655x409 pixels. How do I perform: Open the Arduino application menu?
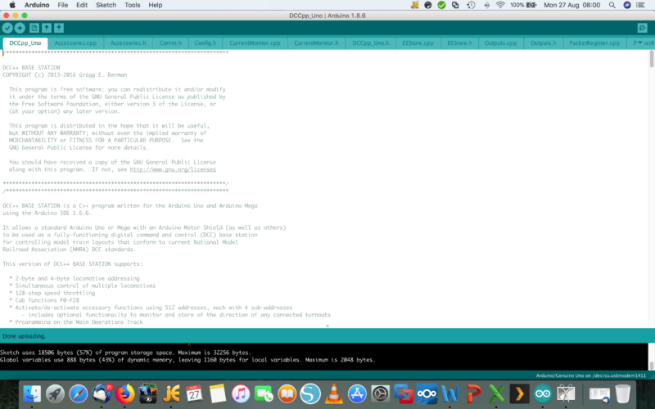(x=37, y=5)
